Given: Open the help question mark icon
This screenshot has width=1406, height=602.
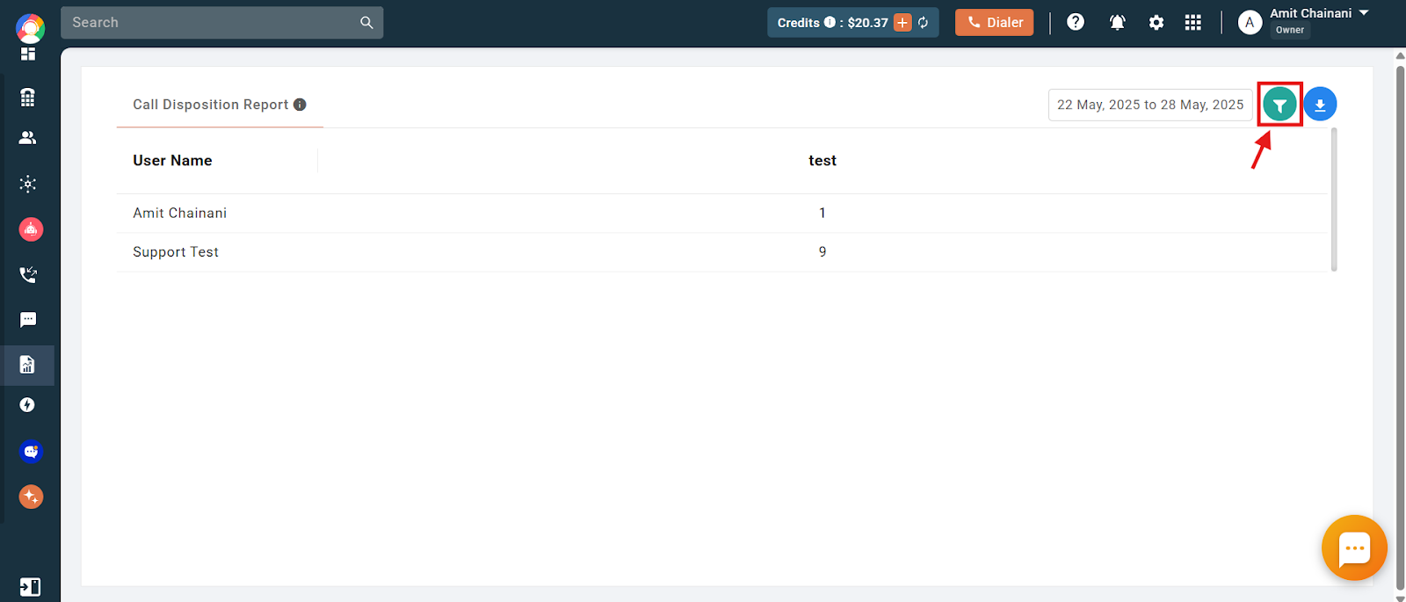Looking at the screenshot, I should (1076, 22).
